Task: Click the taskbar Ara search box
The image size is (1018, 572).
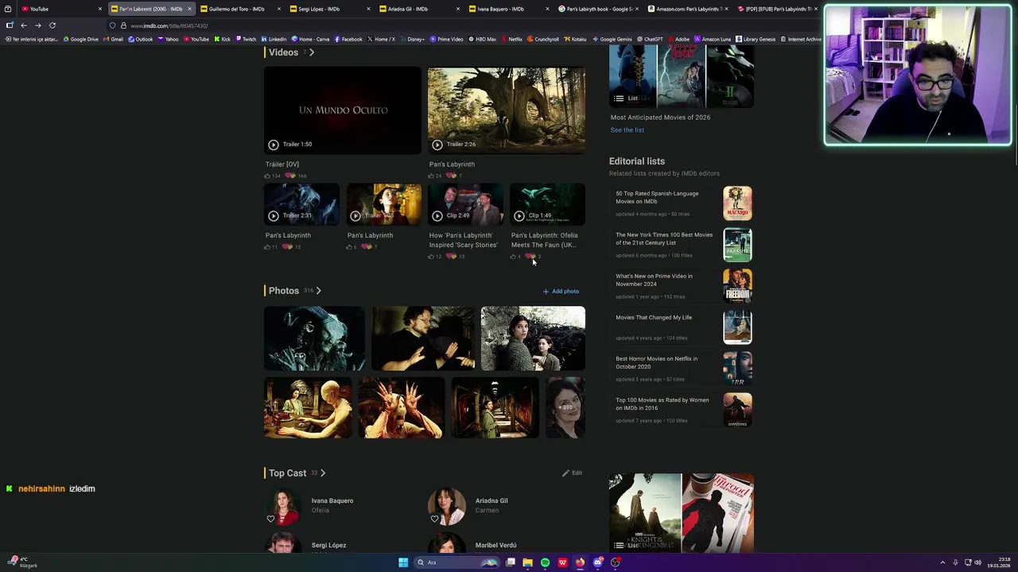Action: 456,562
